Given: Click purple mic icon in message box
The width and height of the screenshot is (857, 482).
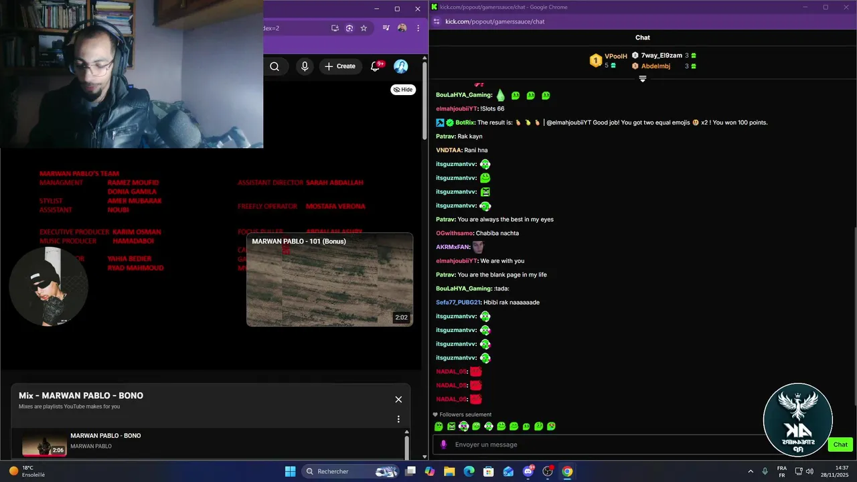Looking at the screenshot, I should 443,445.
